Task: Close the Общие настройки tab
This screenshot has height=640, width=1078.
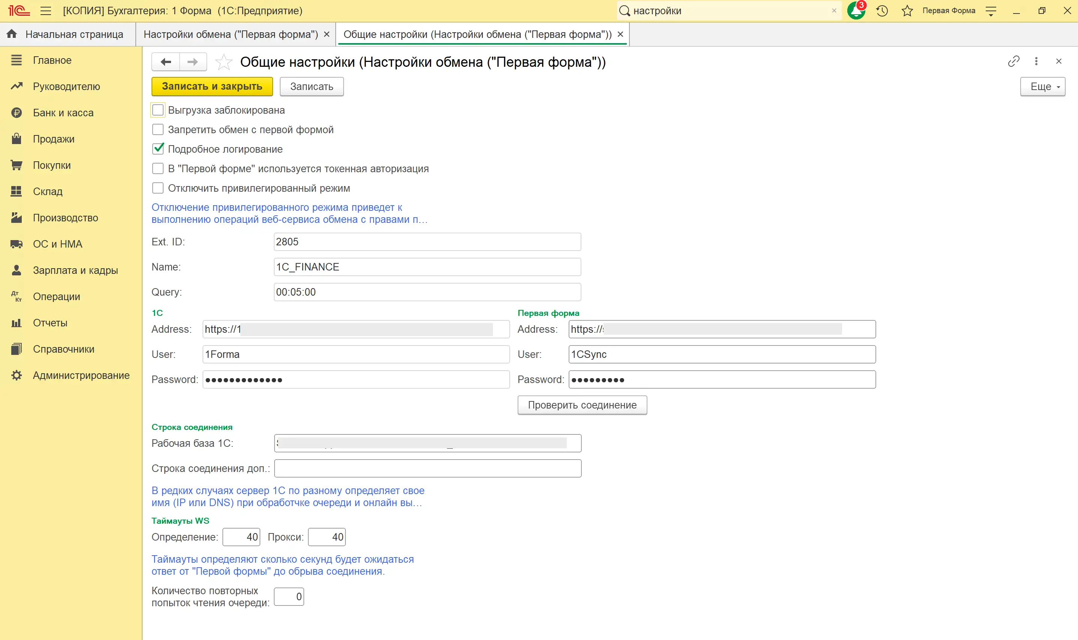Action: tap(620, 35)
